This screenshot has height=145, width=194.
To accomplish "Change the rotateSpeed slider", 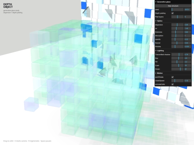I will coord(177,81).
